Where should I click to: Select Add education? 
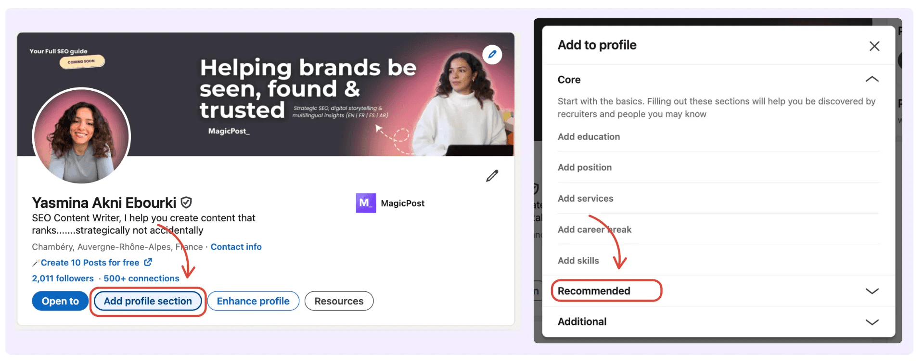click(589, 137)
